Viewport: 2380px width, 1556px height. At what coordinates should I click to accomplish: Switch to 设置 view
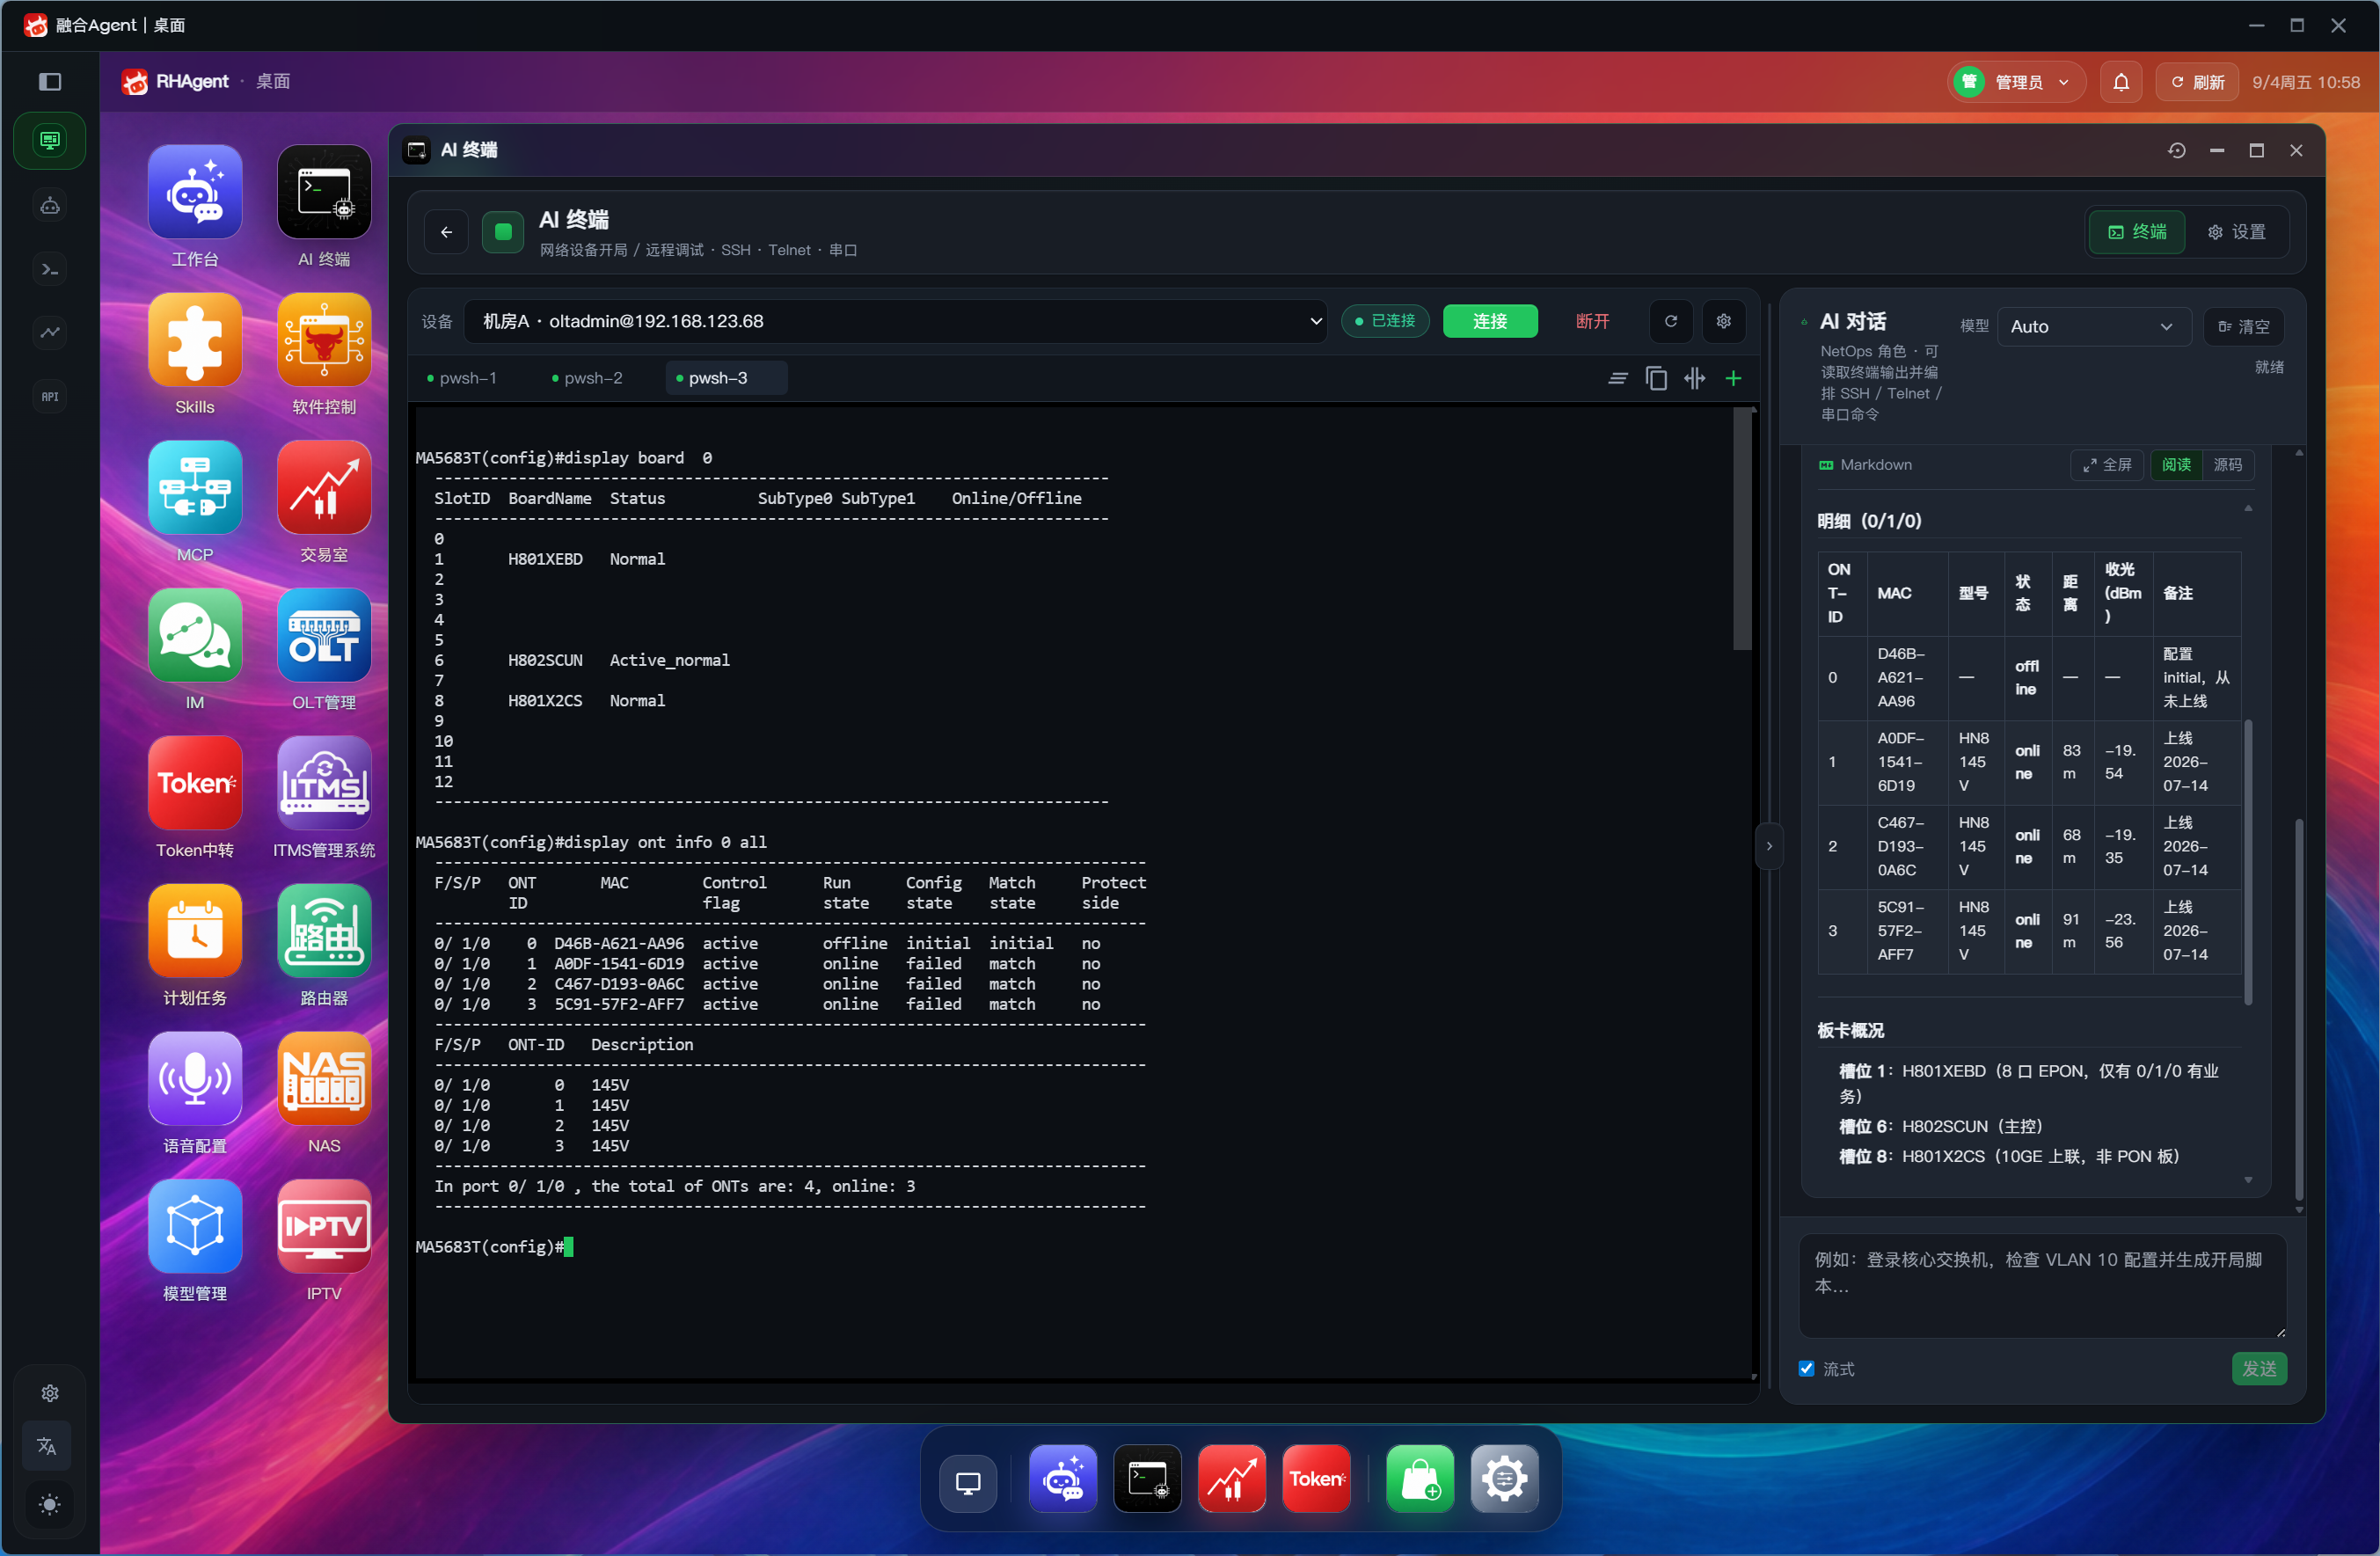coord(2236,232)
